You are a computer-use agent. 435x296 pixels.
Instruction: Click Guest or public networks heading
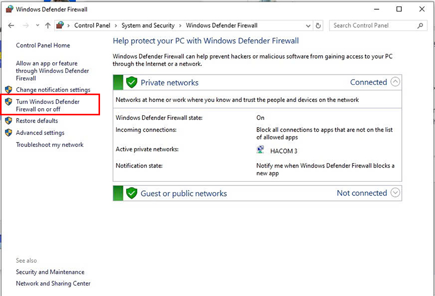(184, 193)
